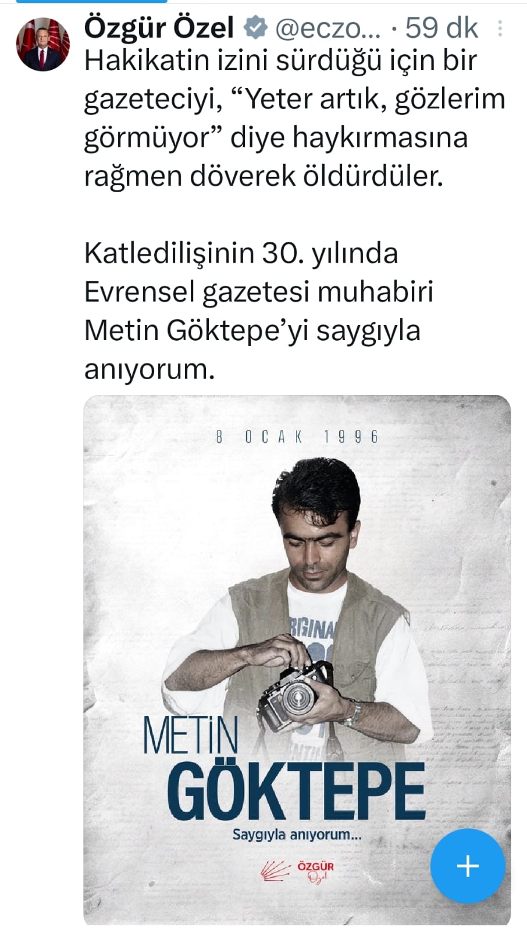Image resolution: width=527 pixels, height=932 pixels.
Task: Open the tweet's three-dot more menu
Action: coord(500,29)
